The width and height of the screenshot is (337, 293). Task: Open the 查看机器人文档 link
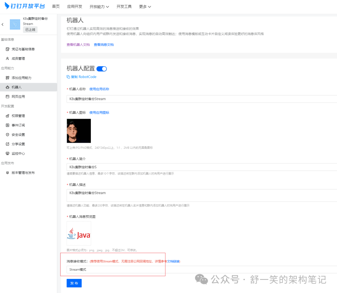pos(78,45)
